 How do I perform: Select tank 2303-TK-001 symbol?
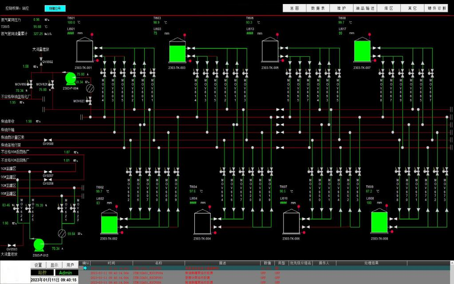[85, 50]
